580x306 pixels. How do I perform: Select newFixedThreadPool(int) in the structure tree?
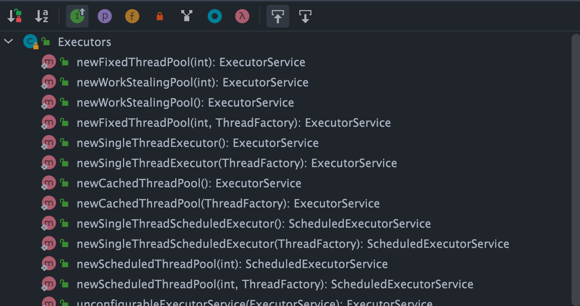point(191,62)
